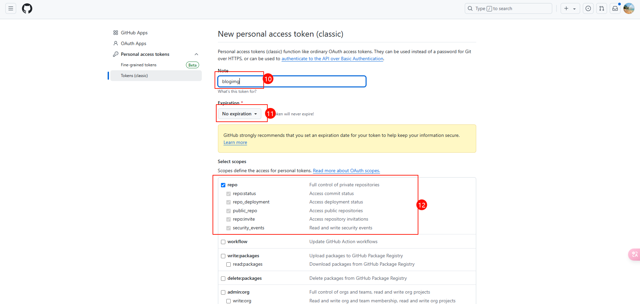
Task: Click the OAuth Apps person icon
Action: coord(116,43)
